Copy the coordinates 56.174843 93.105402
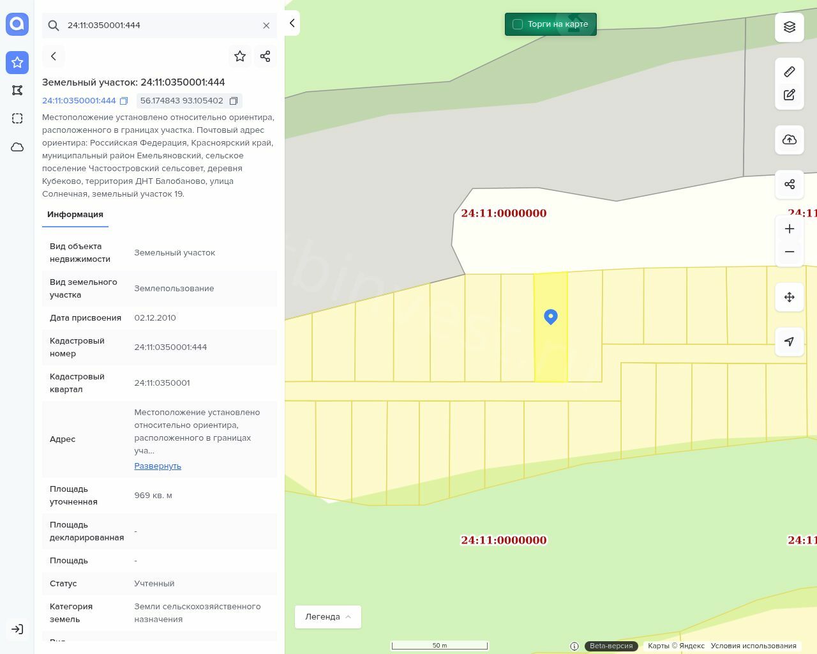This screenshot has width=817, height=654. coord(234,101)
